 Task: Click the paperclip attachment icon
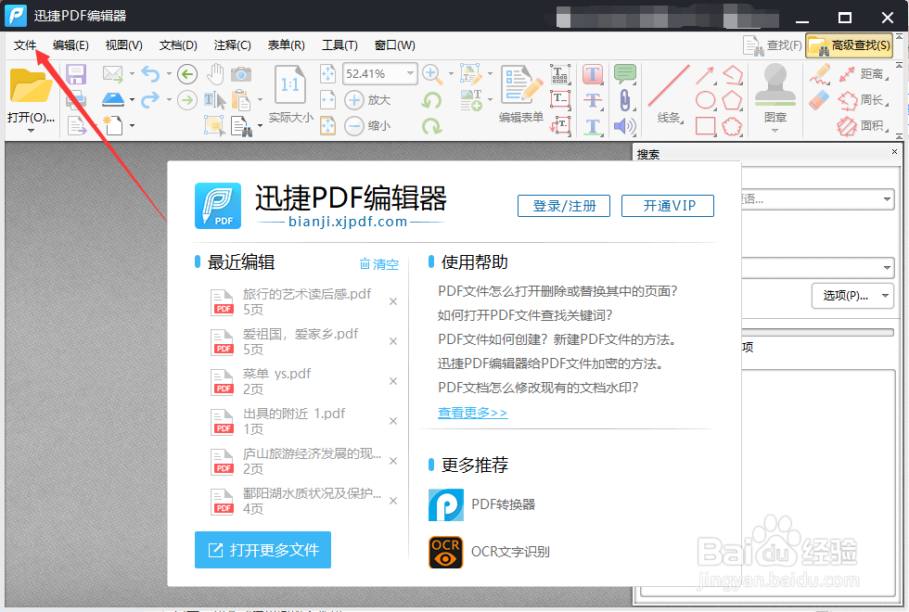tap(625, 100)
